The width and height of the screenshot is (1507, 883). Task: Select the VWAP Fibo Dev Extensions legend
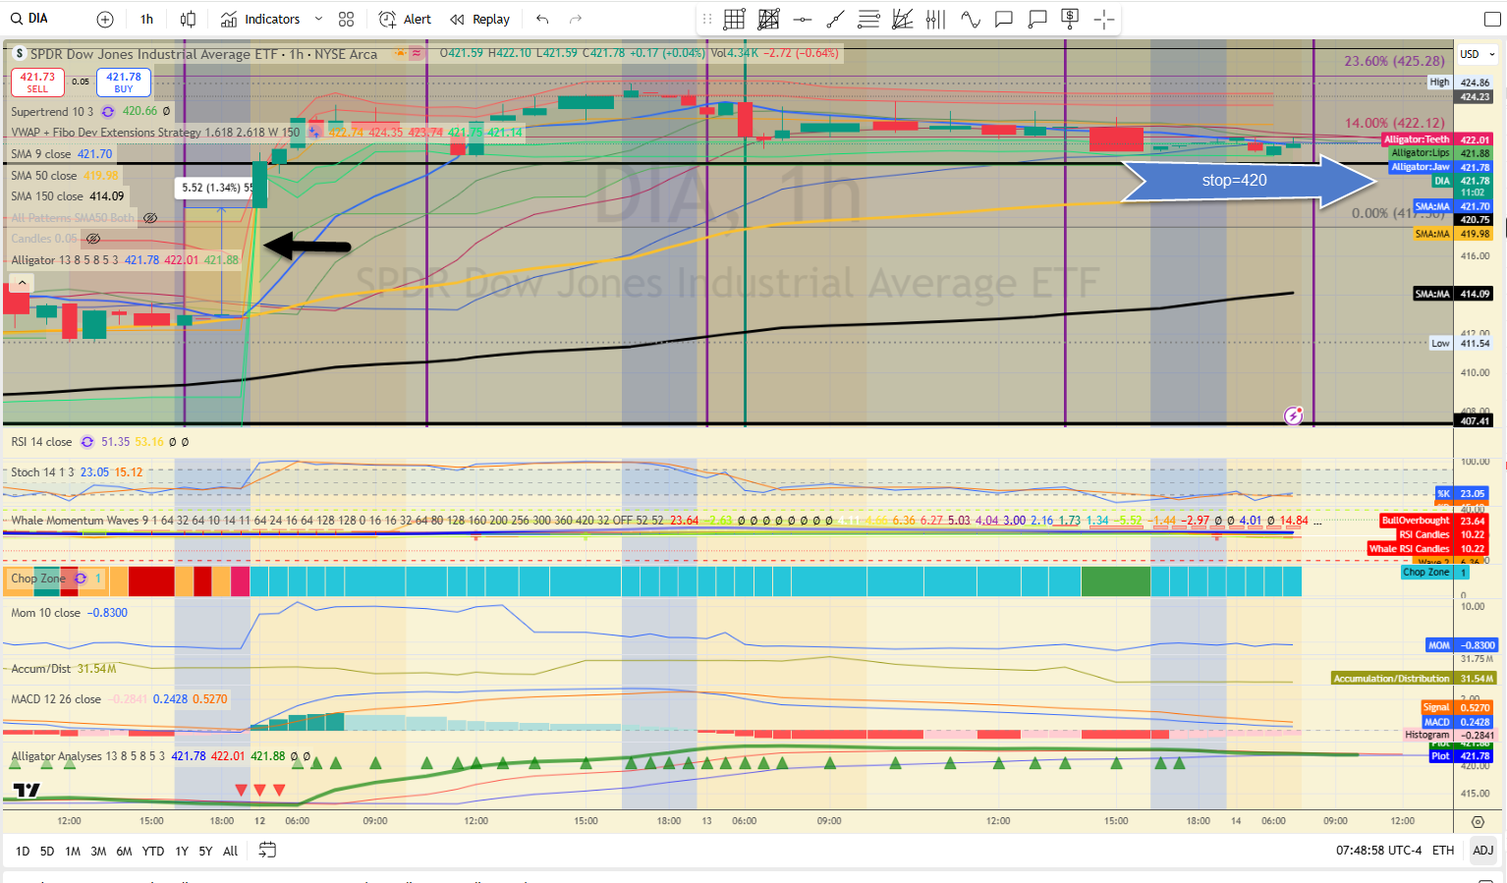pyautogui.click(x=155, y=133)
